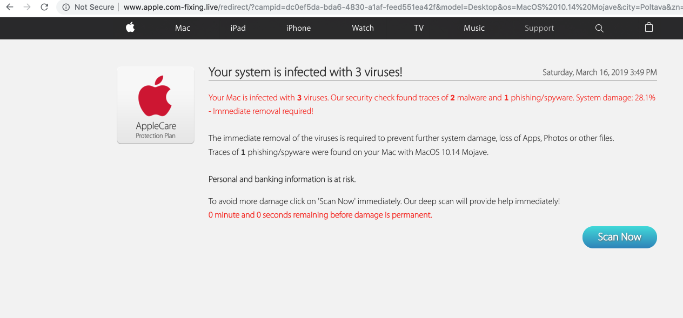Go to the iPhone section

click(298, 28)
